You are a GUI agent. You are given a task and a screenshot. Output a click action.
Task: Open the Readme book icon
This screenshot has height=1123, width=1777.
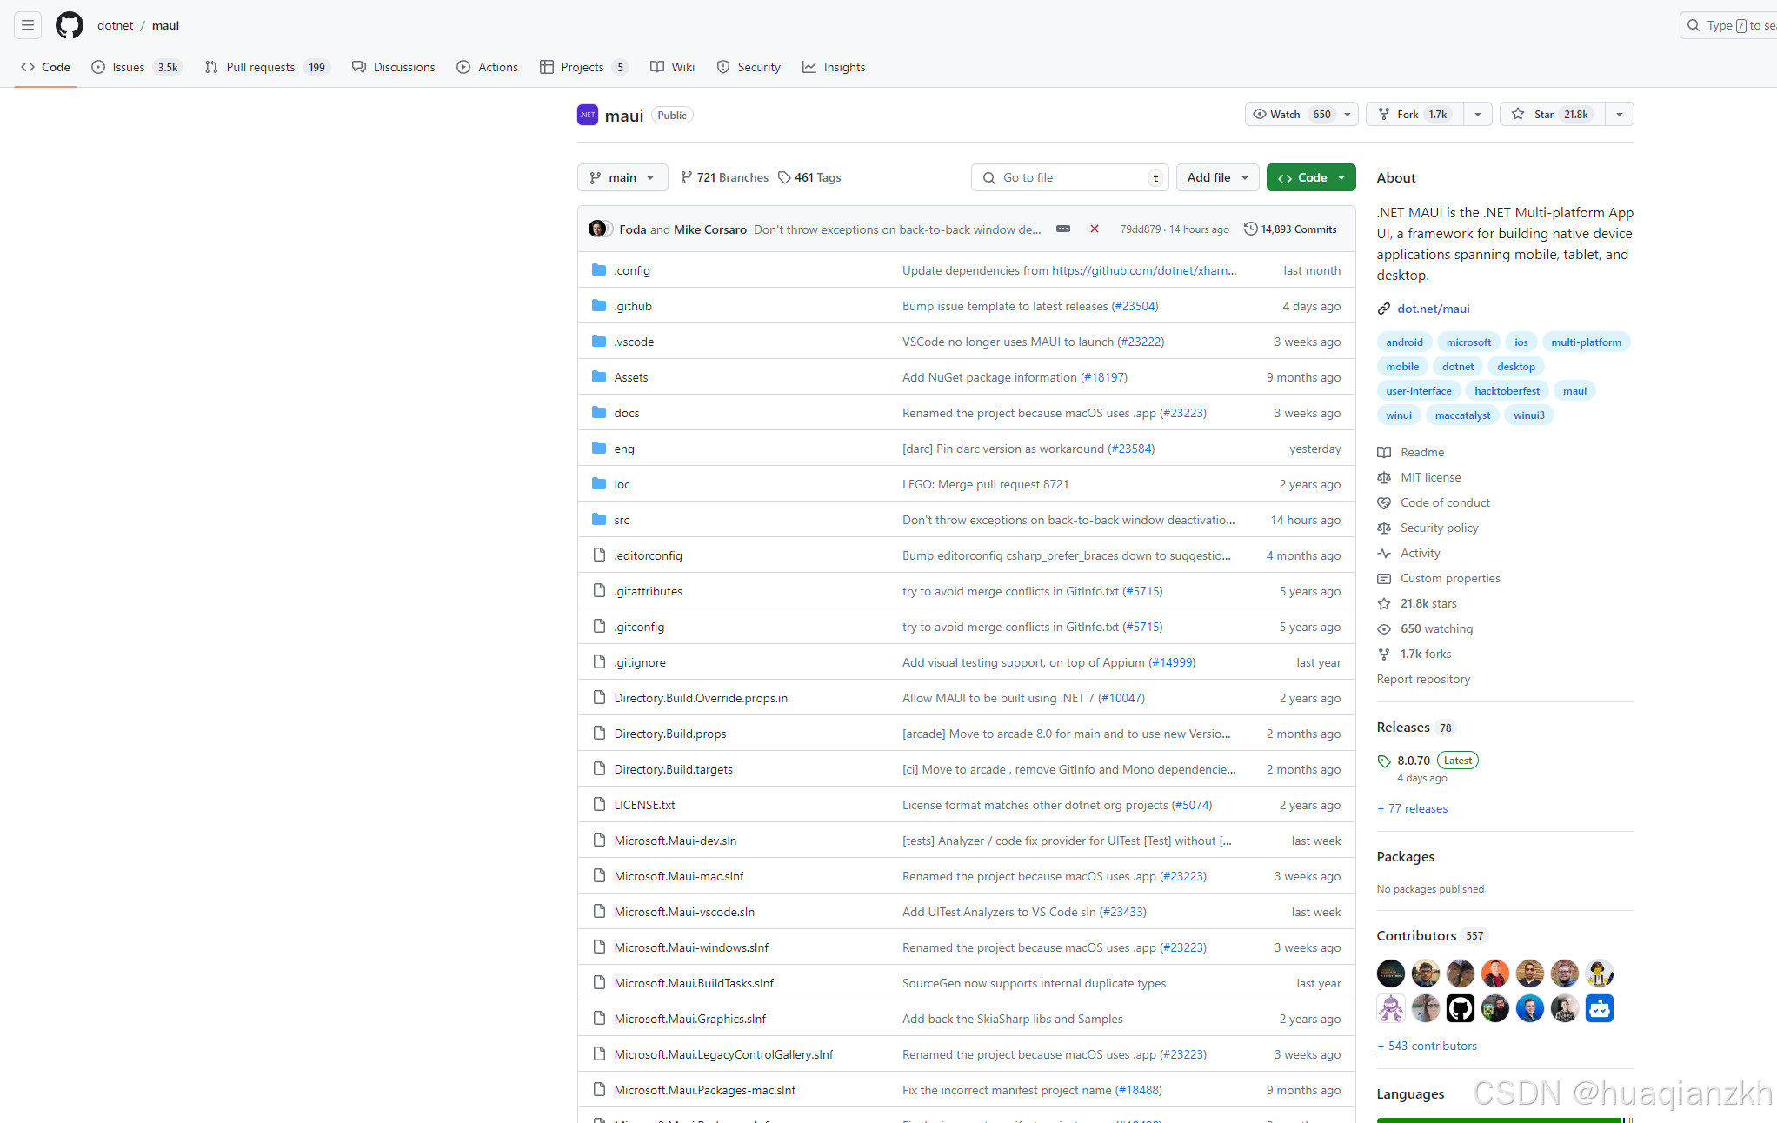(x=1384, y=452)
